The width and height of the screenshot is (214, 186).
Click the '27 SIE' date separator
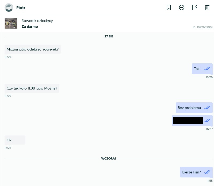(x=109, y=36)
